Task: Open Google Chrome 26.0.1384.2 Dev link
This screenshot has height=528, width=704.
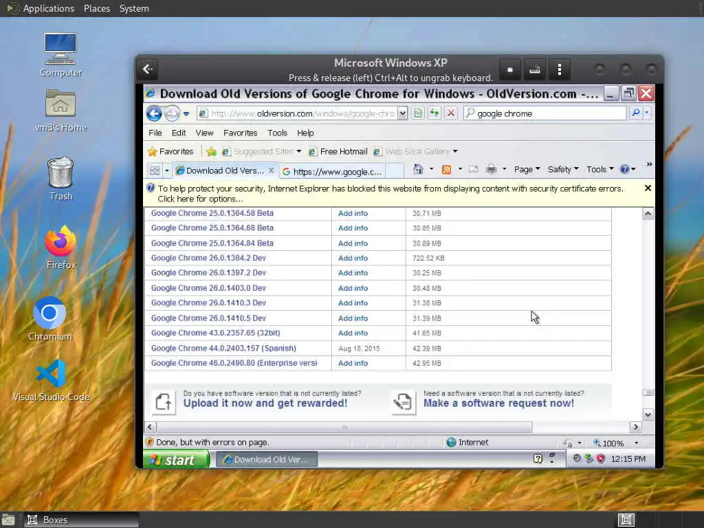Action: coord(208,258)
